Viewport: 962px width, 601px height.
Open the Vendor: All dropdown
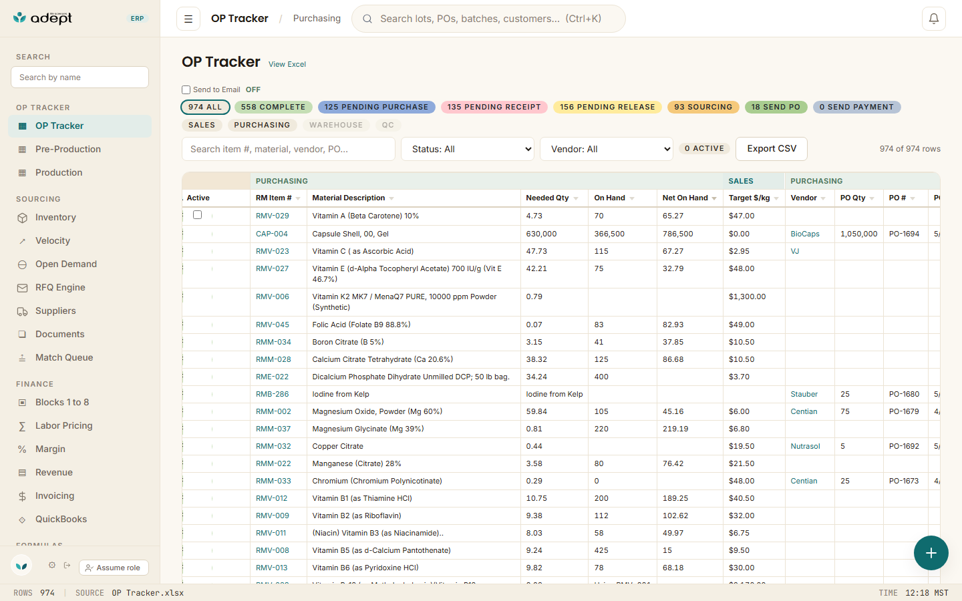(607, 149)
